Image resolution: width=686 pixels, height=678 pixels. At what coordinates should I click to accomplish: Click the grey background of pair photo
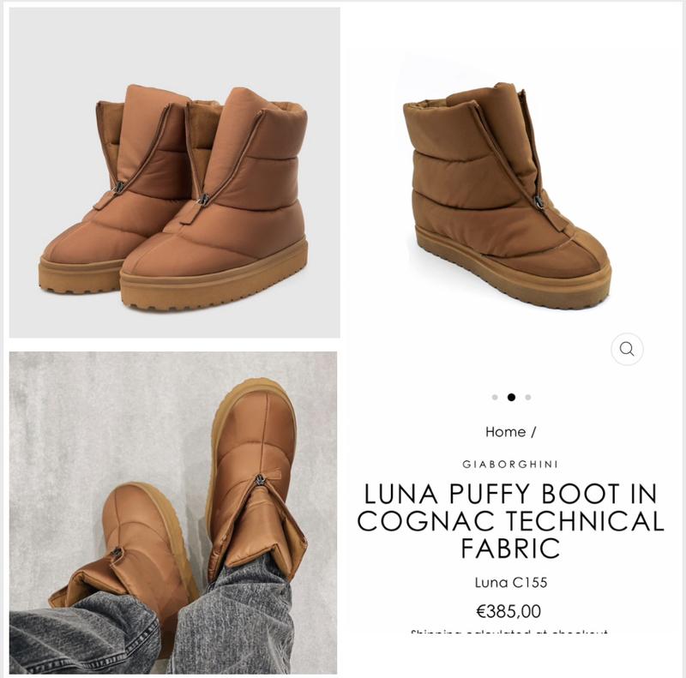(175, 44)
